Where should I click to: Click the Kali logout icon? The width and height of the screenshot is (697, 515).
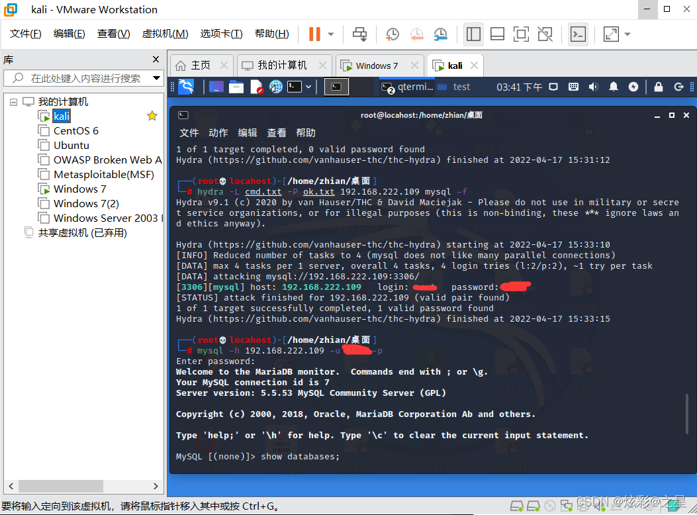tap(678, 87)
